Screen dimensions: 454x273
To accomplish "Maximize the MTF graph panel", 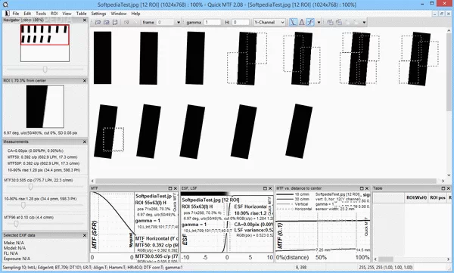I will pos(170,188).
